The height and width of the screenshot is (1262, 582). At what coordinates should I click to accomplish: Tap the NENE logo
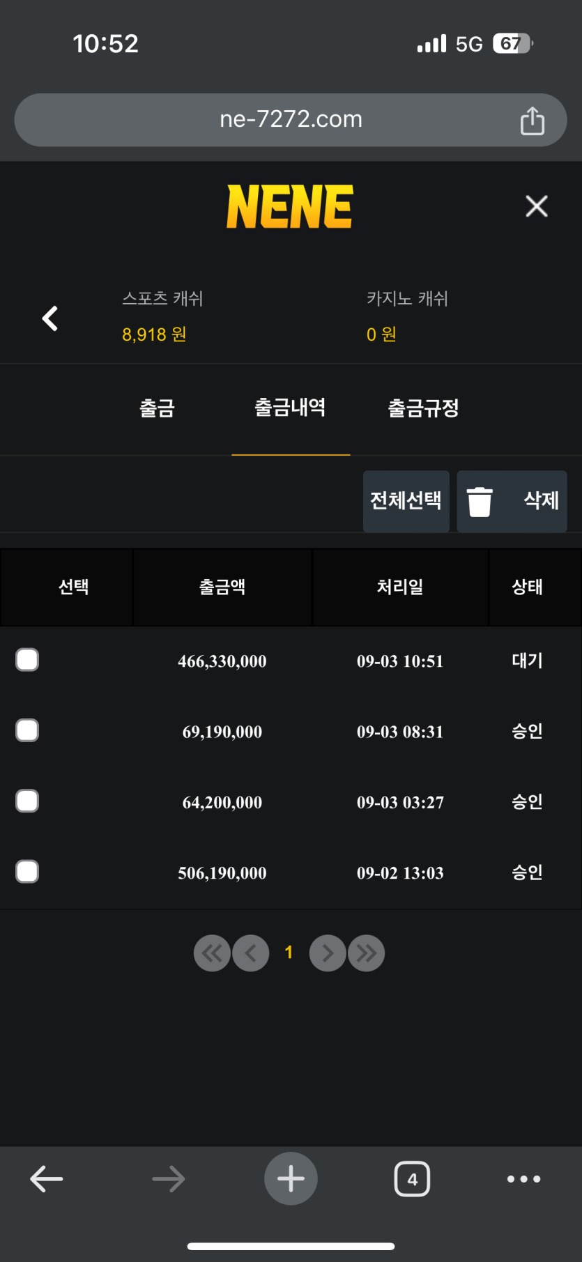pos(290,206)
